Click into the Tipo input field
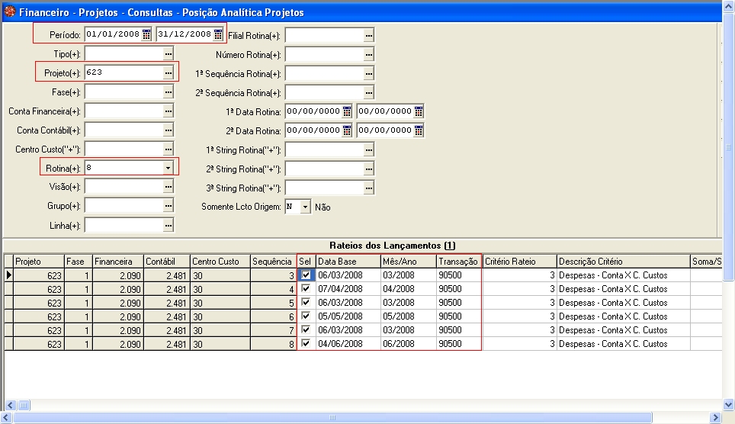 click(123, 54)
